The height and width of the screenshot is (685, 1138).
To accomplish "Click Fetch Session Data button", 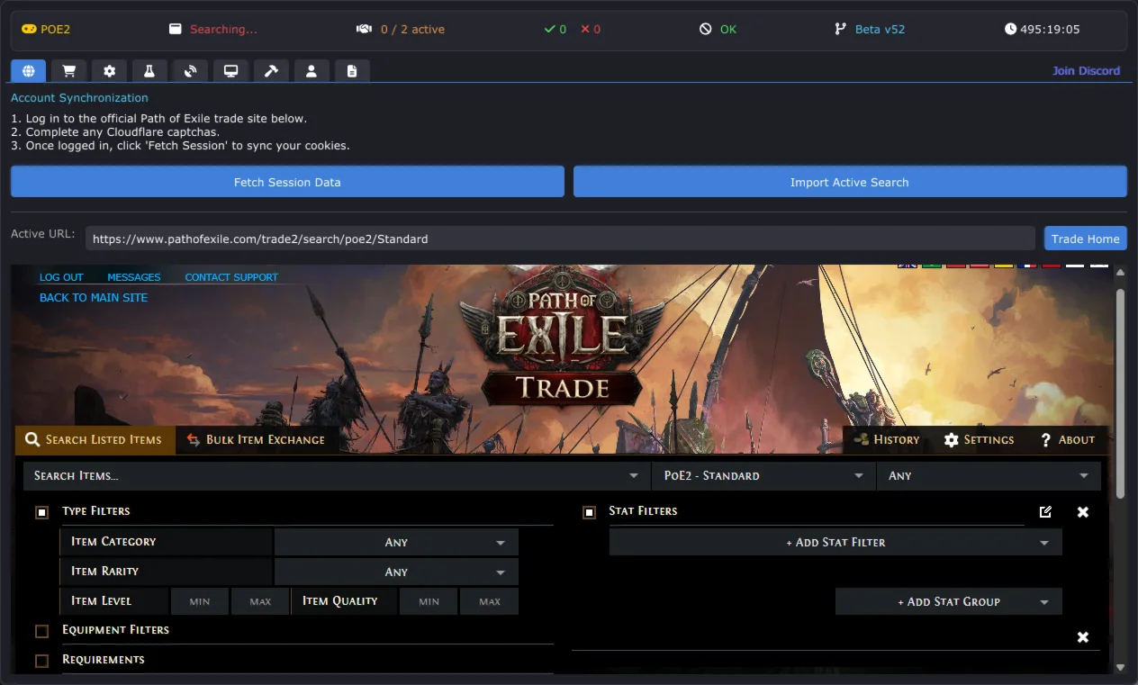I will click(287, 182).
